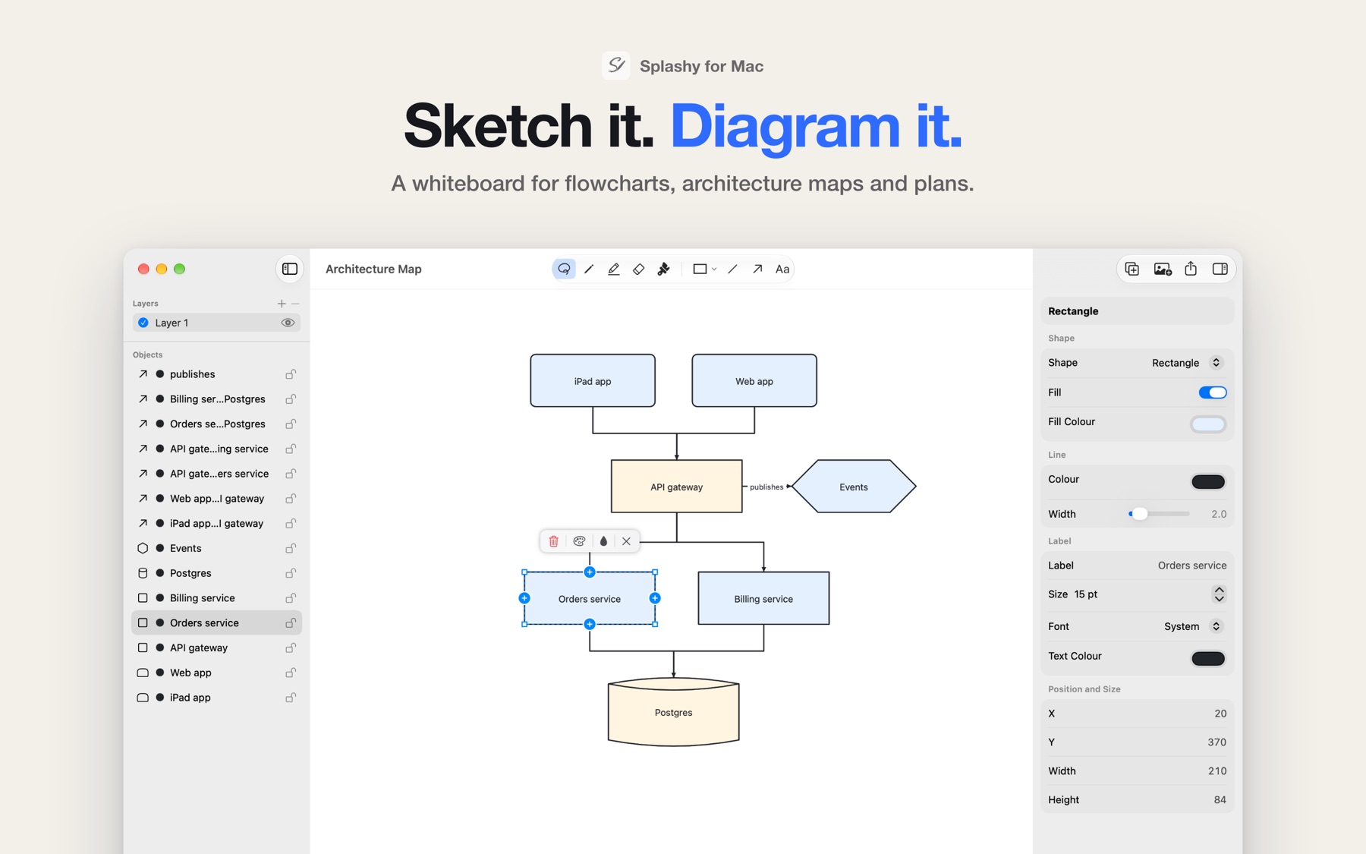Image resolution: width=1366 pixels, height=854 pixels.
Task: Lock the Orders service object
Action: pos(291,622)
